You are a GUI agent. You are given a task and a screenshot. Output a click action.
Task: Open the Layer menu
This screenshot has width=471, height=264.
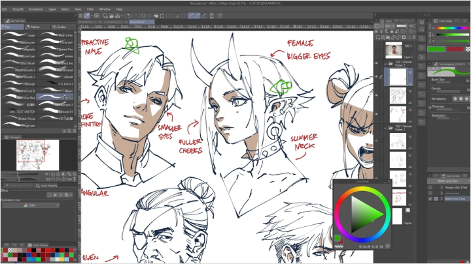pos(52,9)
